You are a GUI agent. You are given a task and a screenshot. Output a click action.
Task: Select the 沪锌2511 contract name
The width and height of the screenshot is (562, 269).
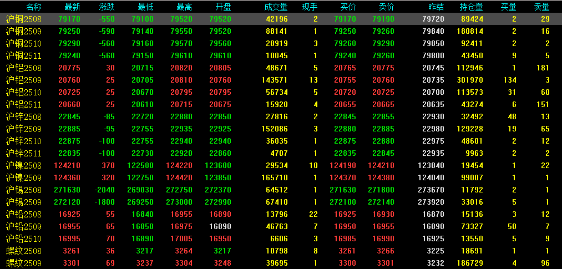click(x=24, y=153)
